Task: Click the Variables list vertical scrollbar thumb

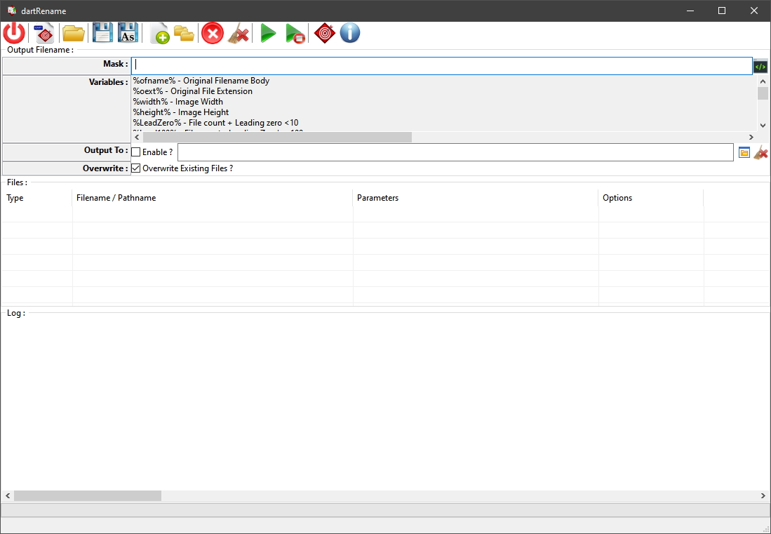Action: (x=763, y=93)
